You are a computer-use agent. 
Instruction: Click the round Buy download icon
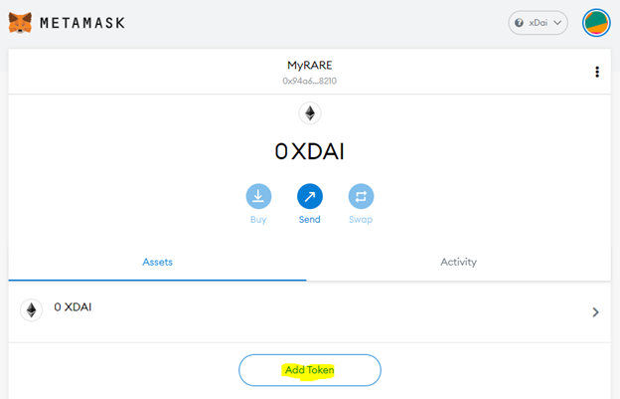(258, 196)
